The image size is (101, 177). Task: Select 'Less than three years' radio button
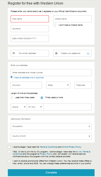tap(12, 98)
